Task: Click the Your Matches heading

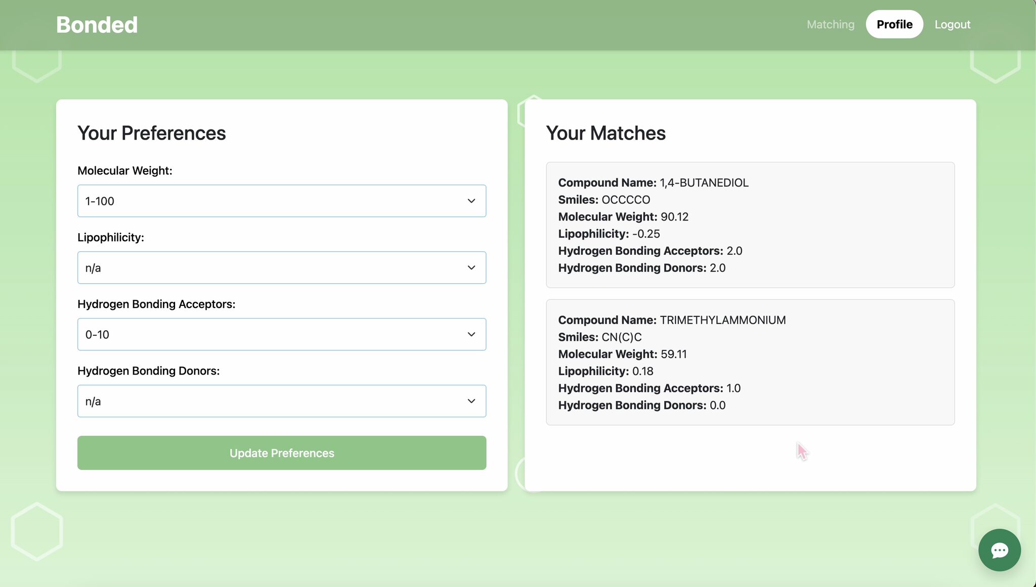Action: pyautogui.click(x=606, y=133)
